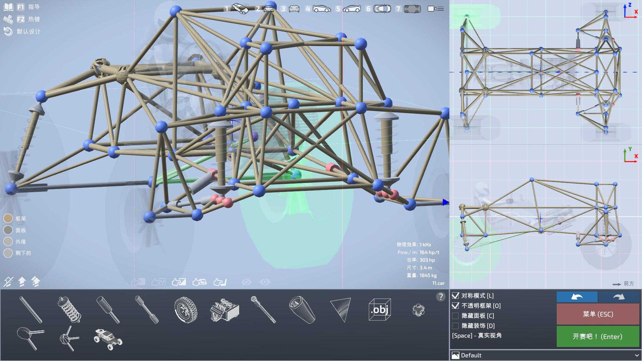
Task: Enable hide decorations [D] checkbox
Action: [x=455, y=326]
